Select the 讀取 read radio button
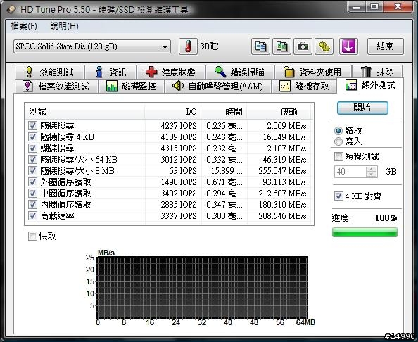This screenshot has width=418, height=342. tap(338, 131)
